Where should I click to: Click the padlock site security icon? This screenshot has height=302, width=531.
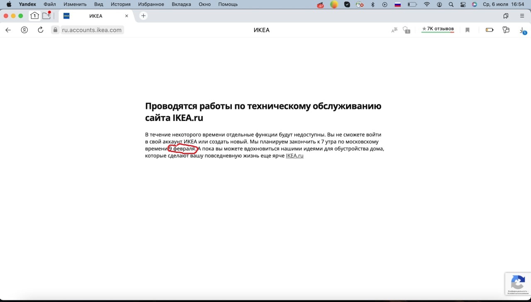tap(56, 30)
